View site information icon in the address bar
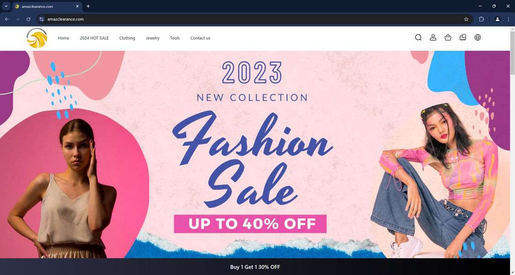 (41, 19)
